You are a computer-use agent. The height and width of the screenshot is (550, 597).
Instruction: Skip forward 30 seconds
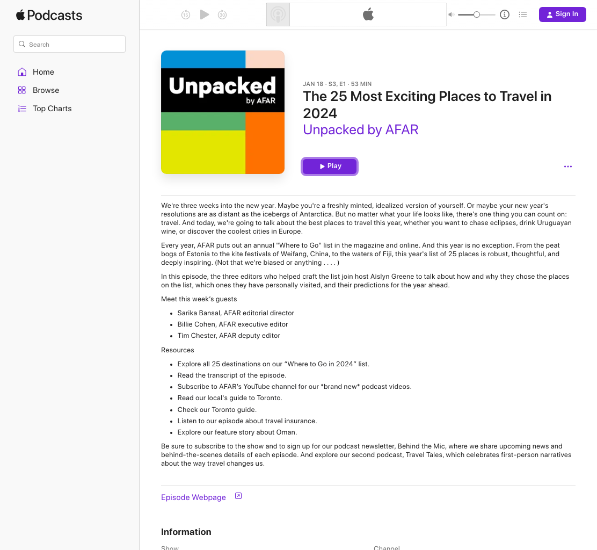click(x=222, y=15)
